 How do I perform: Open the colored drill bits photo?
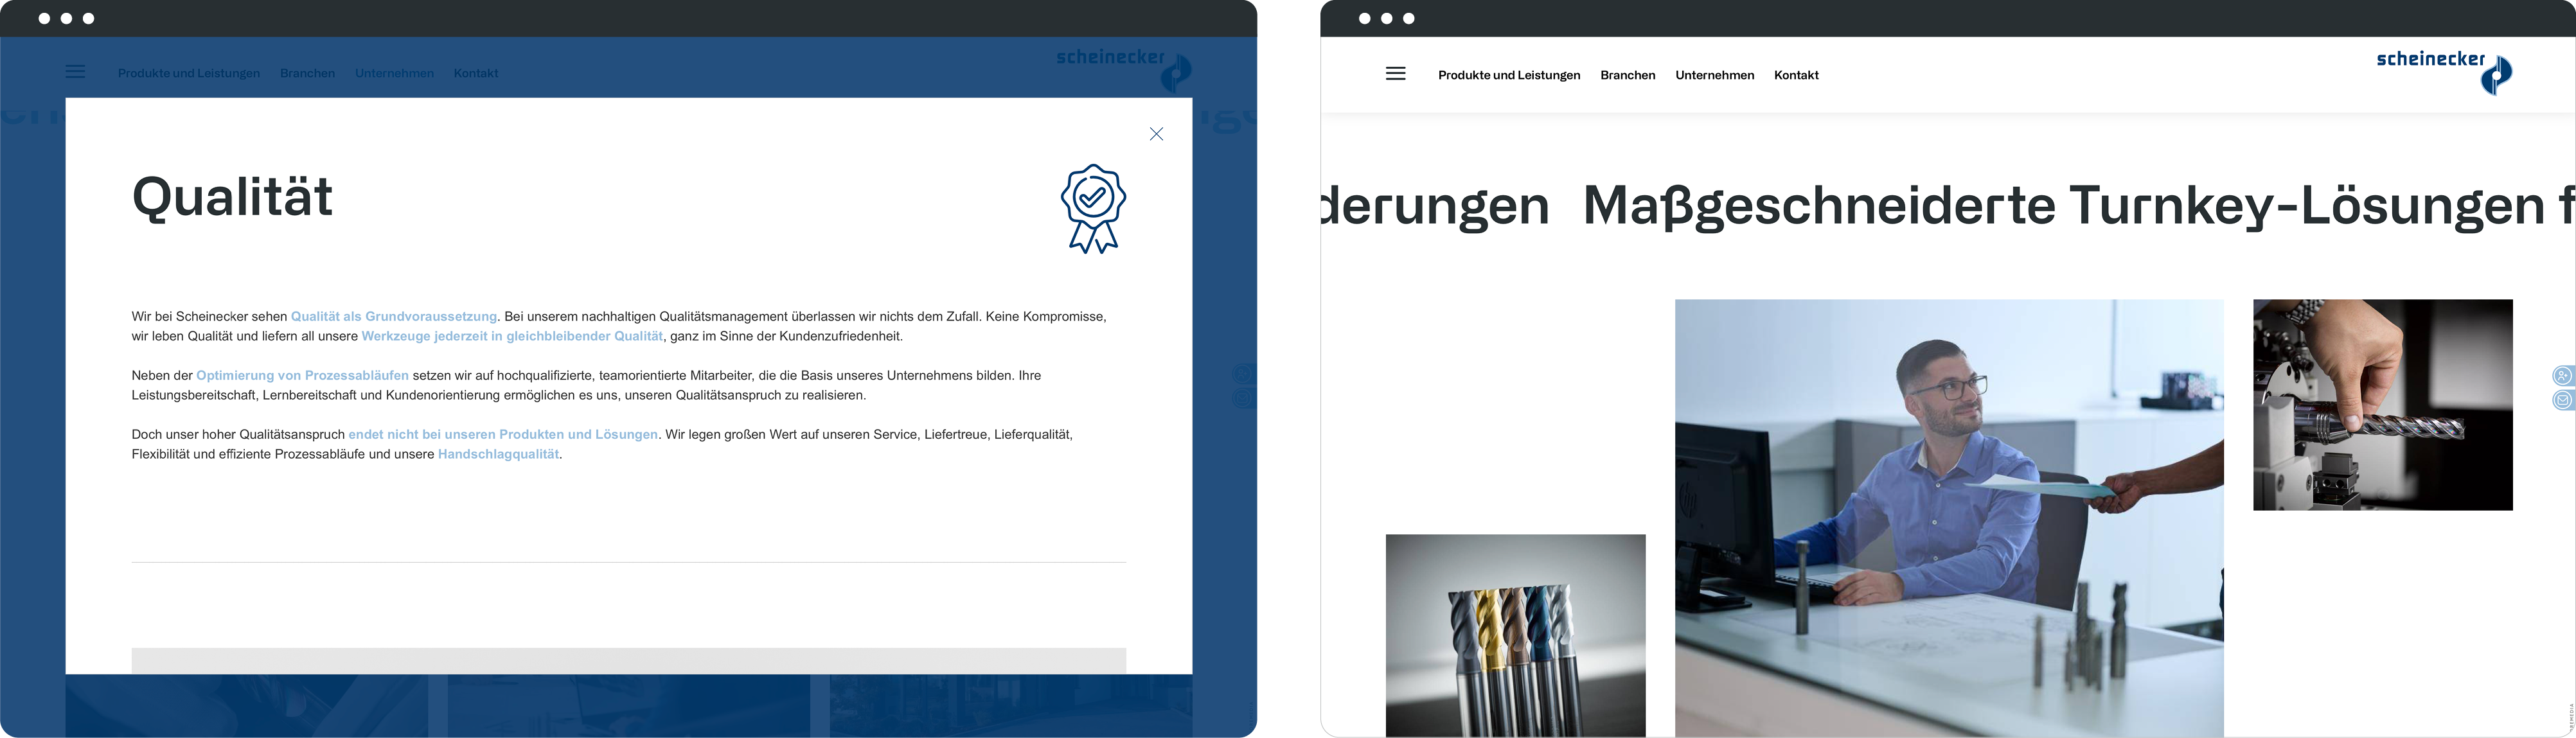[1515, 636]
